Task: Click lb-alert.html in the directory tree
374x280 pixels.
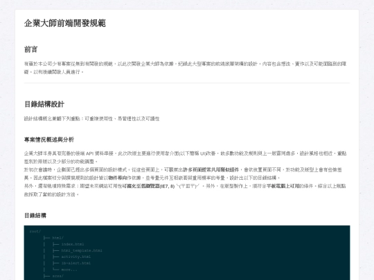Action: pos(76,263)
